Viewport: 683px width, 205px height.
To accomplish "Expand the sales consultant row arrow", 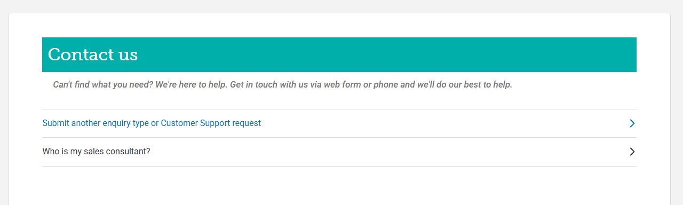I will tap(632, 152).
